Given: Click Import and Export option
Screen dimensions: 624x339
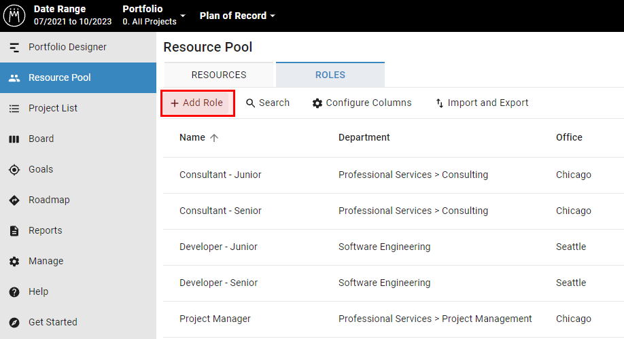Looking at the screenshot, I should click(x=482, y=103).
